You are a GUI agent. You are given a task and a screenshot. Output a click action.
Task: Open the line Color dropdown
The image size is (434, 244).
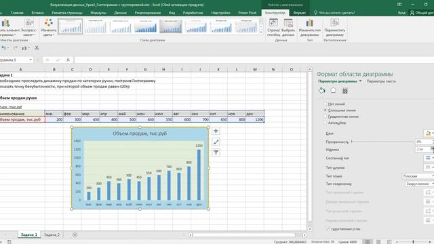429,134
